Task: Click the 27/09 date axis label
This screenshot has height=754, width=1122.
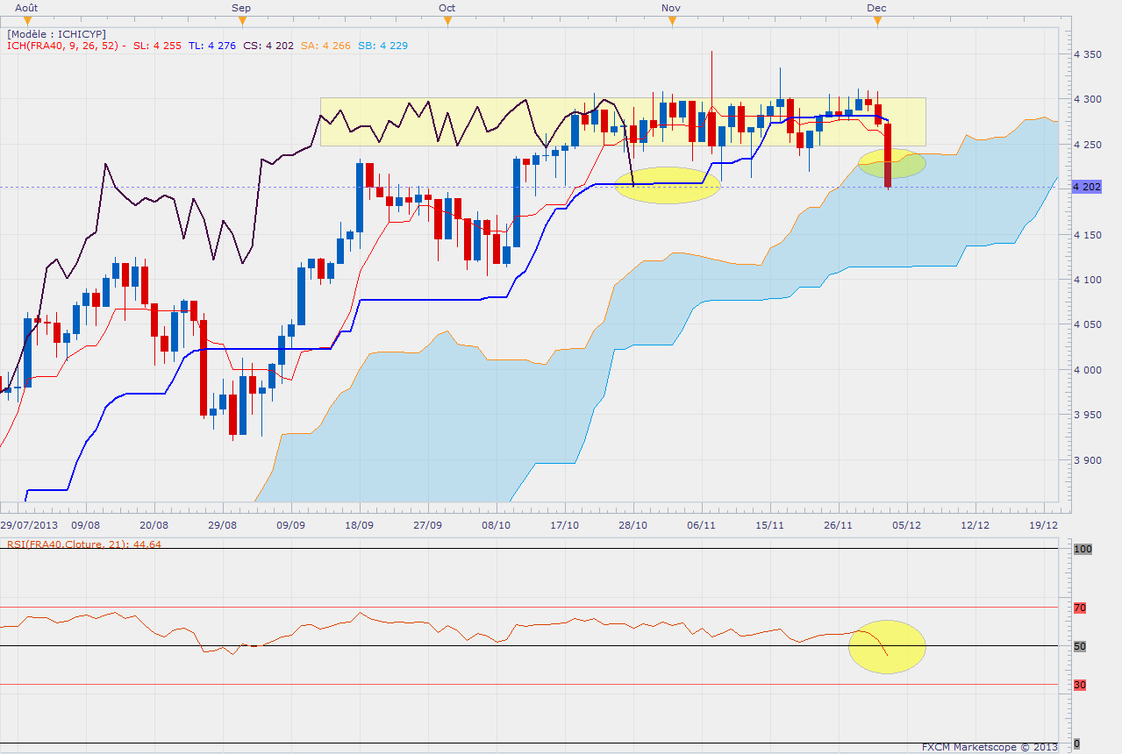Action: (427, 524)
